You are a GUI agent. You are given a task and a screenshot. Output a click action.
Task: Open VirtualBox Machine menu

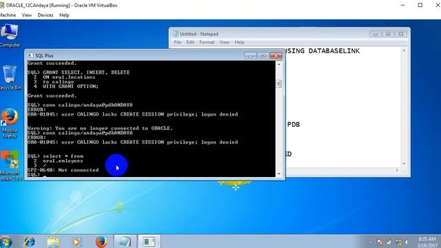tap(8, 15)
